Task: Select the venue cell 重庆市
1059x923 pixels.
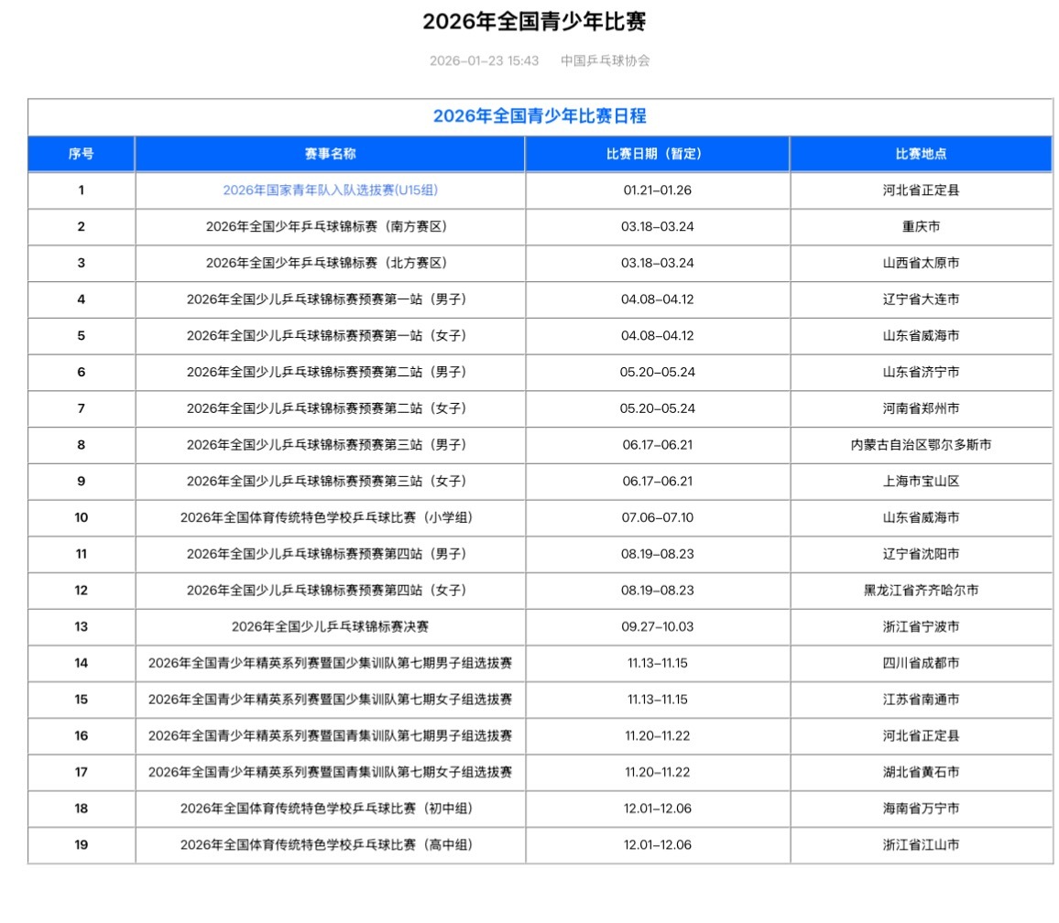Action: click(922, 227)
